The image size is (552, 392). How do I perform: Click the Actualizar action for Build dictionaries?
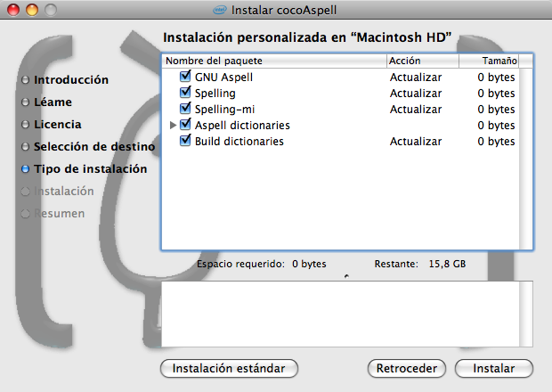[x=416, y=142]
